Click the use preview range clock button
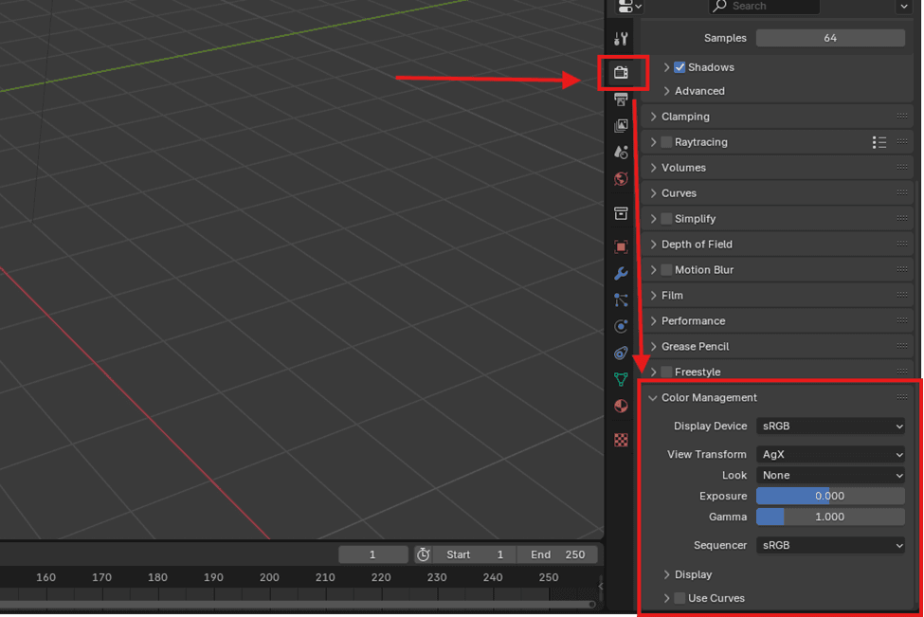924x617 pixels. coord(424,554)
